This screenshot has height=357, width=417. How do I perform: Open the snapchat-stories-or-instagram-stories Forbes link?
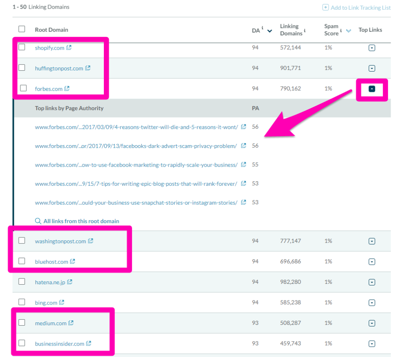click(136, 202)
